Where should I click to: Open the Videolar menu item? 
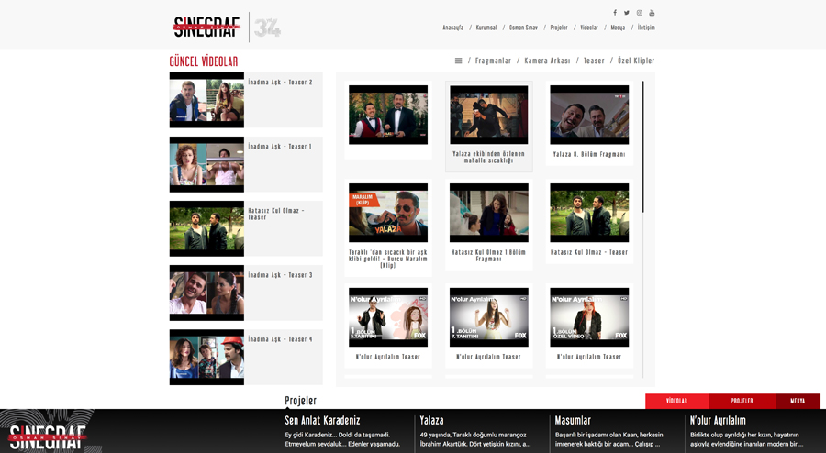pos(589,28)
